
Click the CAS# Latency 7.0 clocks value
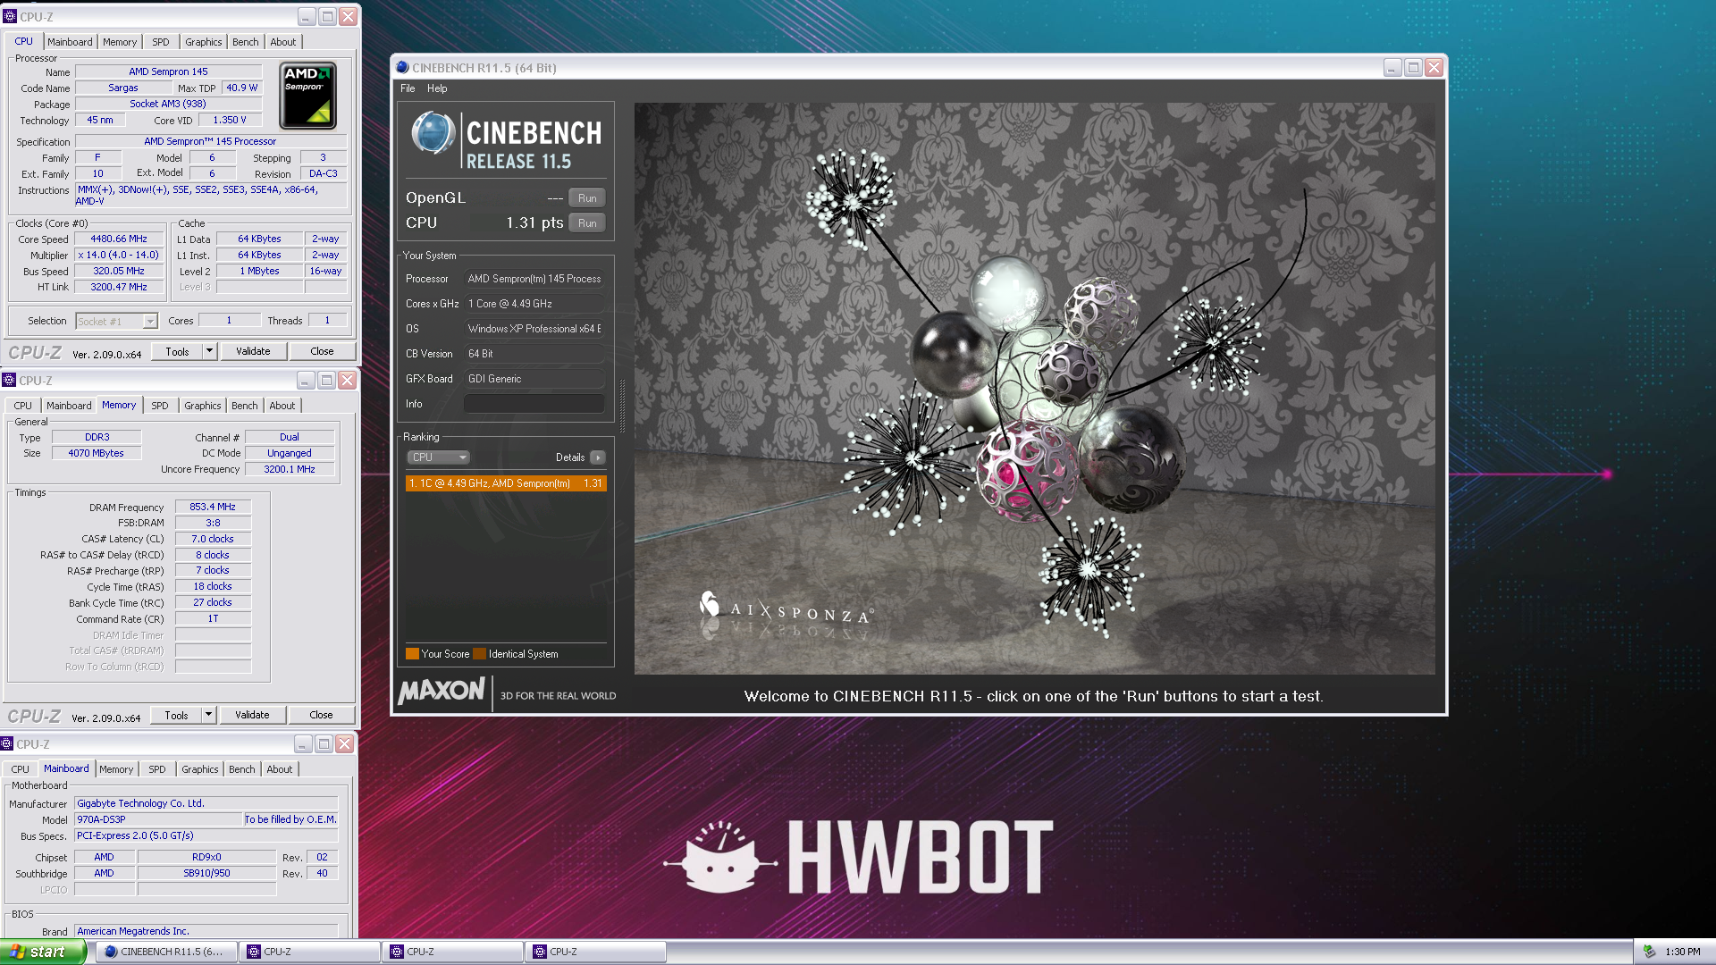click(213, 539)
